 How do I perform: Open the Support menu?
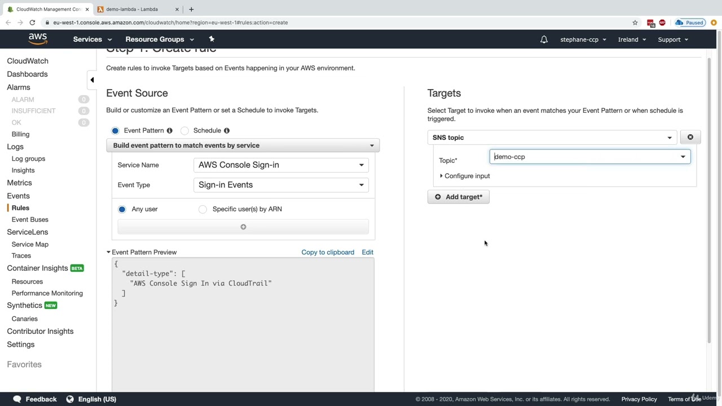(x=673, y=39)
